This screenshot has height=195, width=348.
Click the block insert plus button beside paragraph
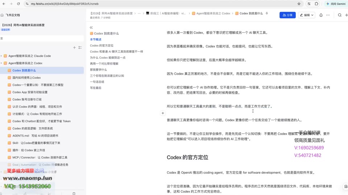click(x=163, y=113)
